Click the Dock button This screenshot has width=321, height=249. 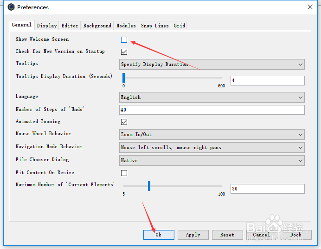(x=296, y=235)
